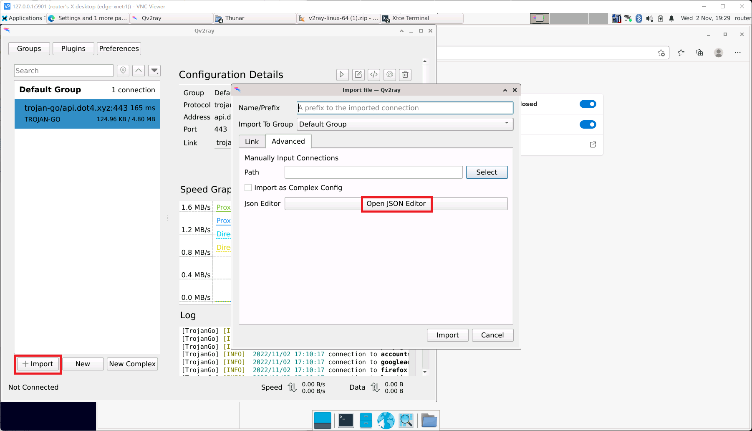Viewport: 752px width, 431px height.
Task: Click the notification bell tray icon
Action: click(671, 18)
